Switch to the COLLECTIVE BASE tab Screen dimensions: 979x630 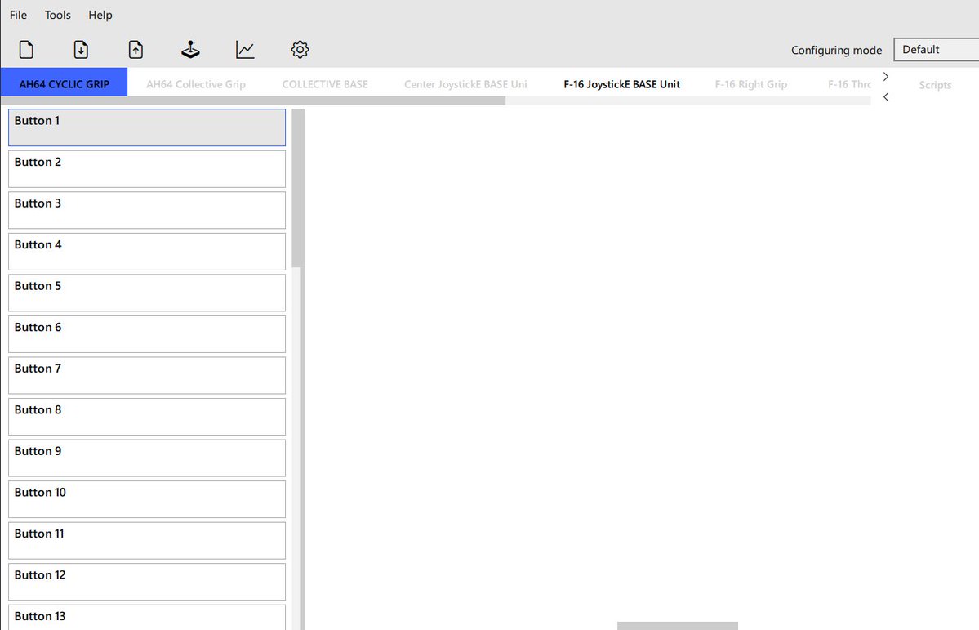[x=325, y=83]
